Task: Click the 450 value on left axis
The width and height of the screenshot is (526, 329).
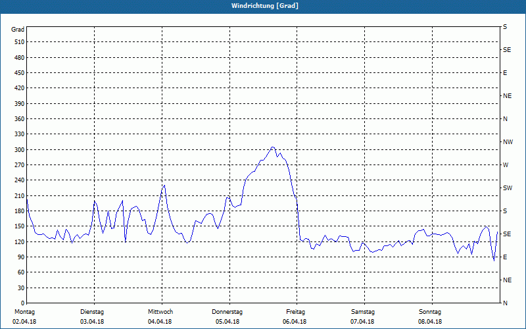Action: [x=20, y=73]
